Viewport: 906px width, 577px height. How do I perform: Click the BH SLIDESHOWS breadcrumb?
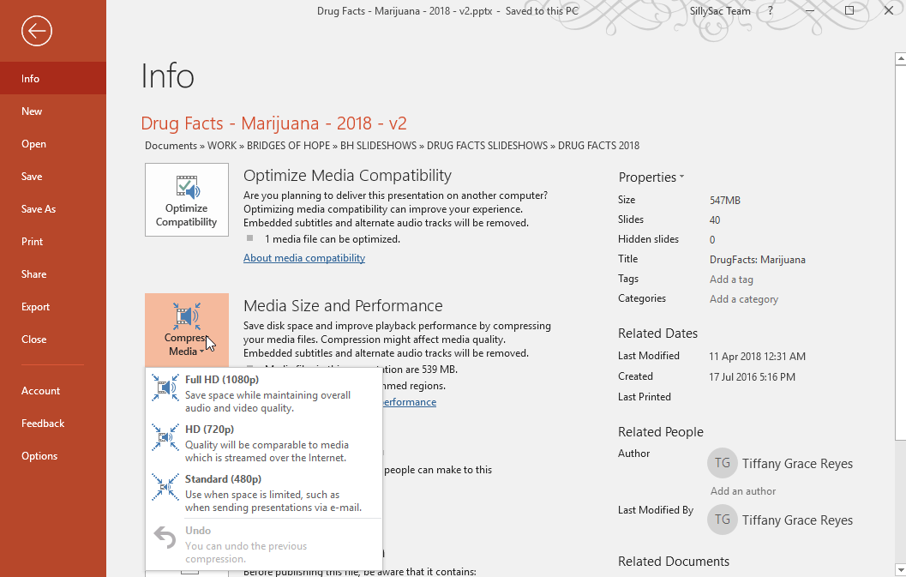tap(378, 146)
